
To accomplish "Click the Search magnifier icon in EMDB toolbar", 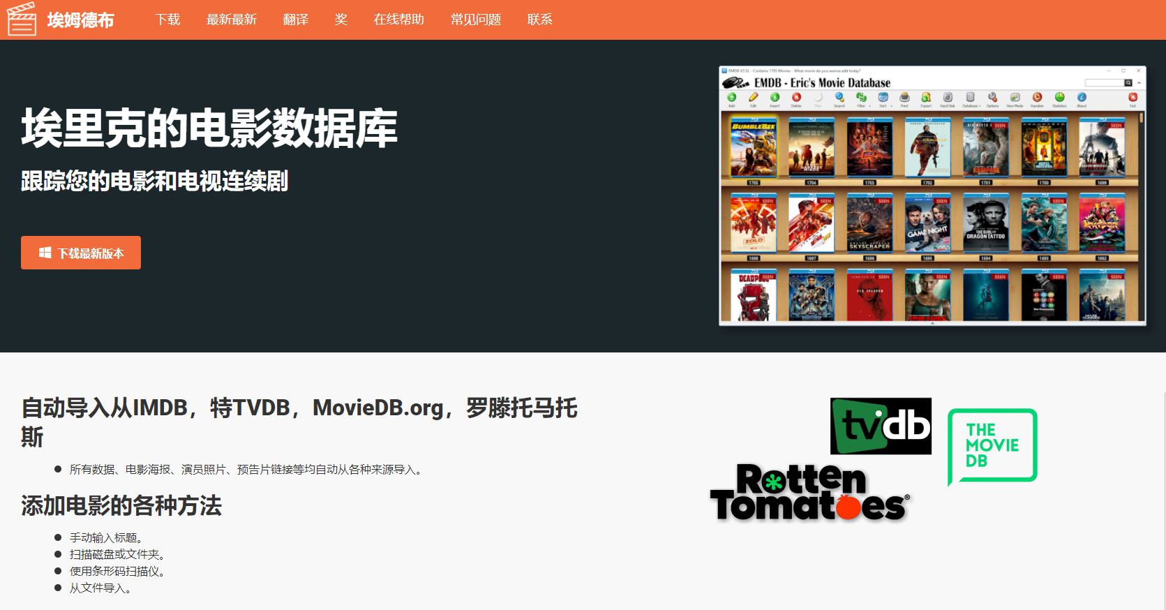I will (839, 98).
